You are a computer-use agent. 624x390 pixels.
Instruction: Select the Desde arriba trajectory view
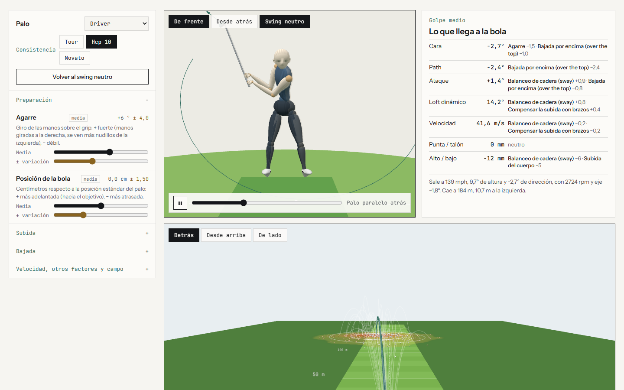coord(226,235)
